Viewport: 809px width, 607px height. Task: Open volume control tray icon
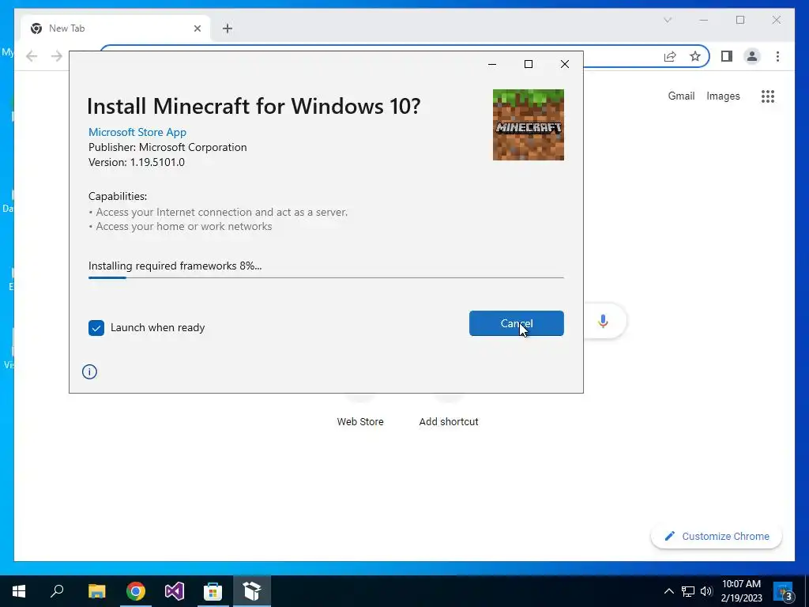tap(706, 591)
